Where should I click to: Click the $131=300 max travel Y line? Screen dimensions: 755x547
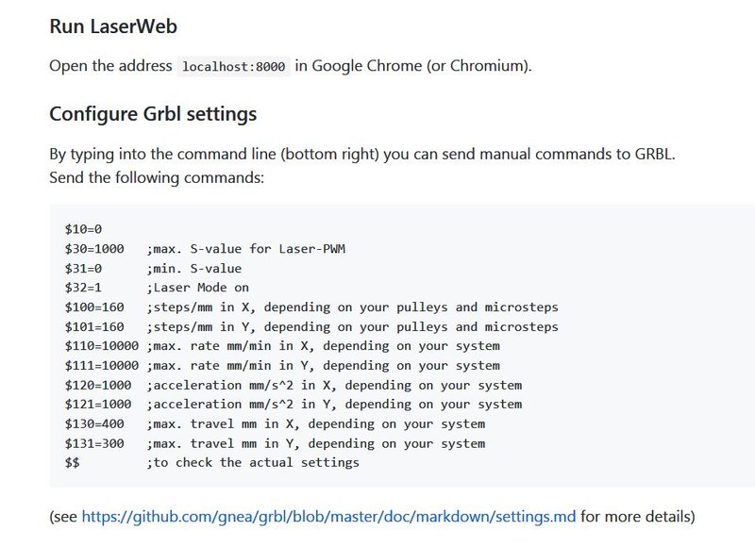[275, 443]
